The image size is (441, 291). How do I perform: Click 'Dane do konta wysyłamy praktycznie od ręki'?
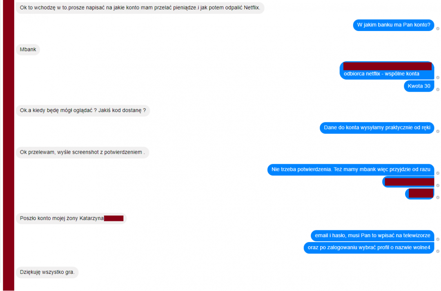click(377, 128)
